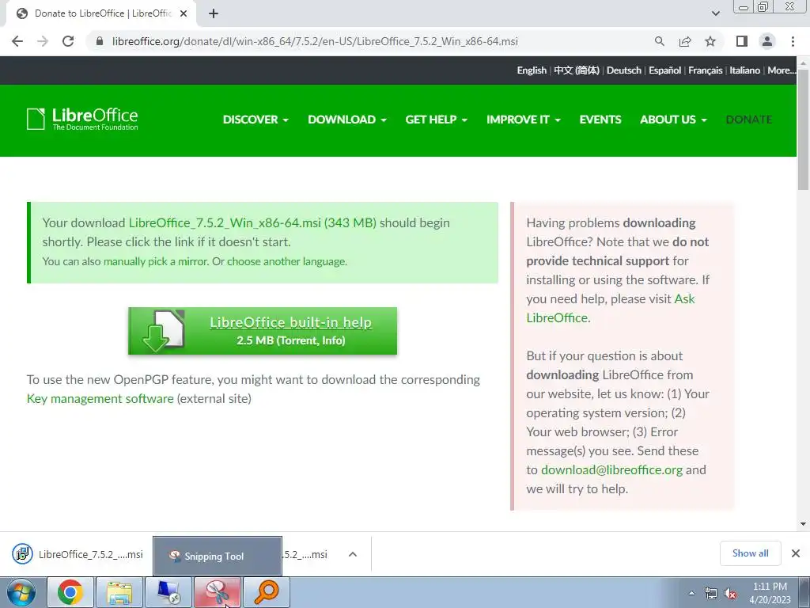
Task: Expand the ABOUT US menu
Action: coord(673,120)
